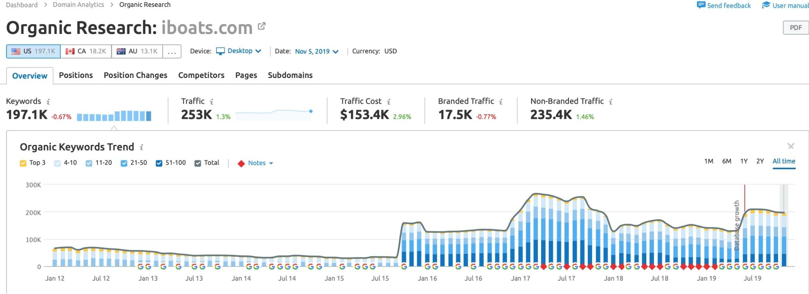Toggle the Total line checkbox

coord(197,163)
